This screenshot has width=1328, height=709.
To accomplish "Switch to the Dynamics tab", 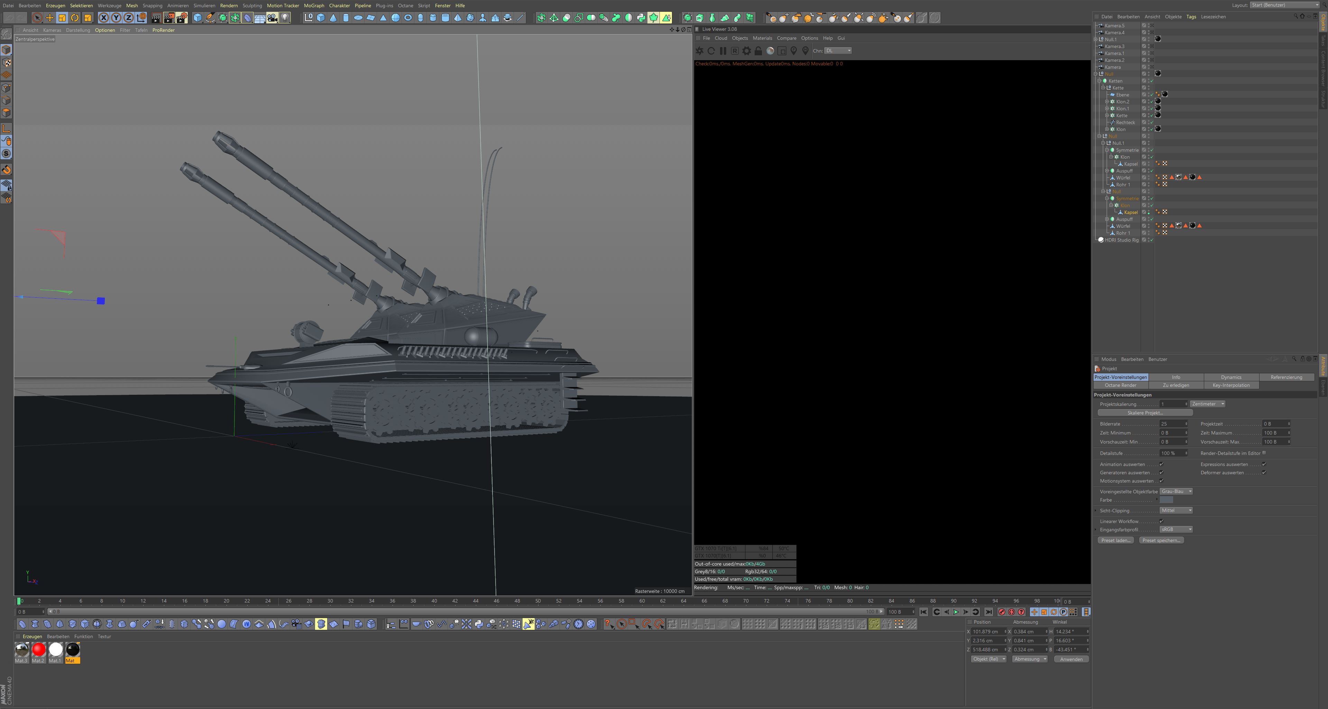I will pyautogui.click(x=1230, y=377).
